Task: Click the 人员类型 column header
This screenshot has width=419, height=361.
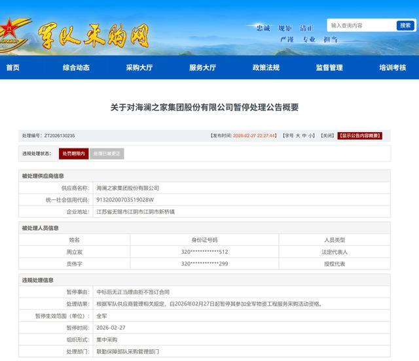Action: pyautogui.click(x=335, y=240)
